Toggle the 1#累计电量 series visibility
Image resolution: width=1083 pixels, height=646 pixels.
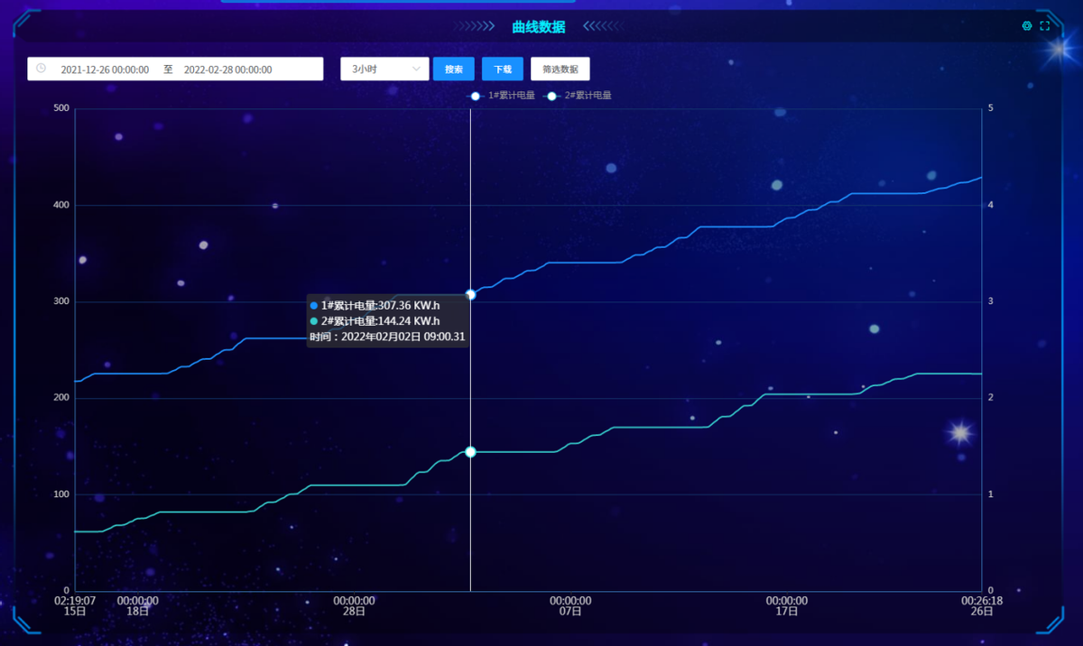511,96
